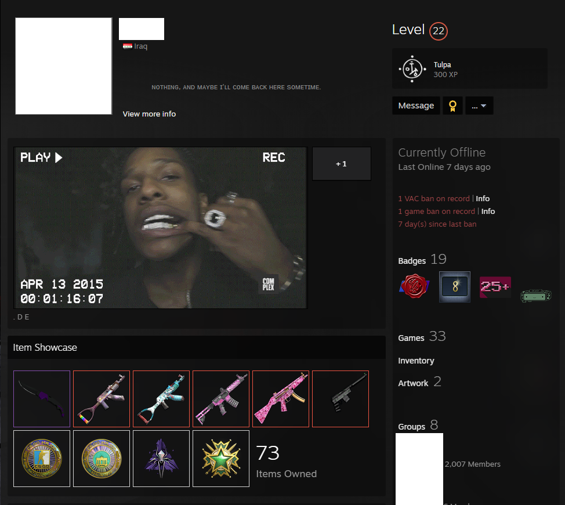Click the pink 25+ badge
Screen dimensions: 565x505
click(x=495, y=287)
